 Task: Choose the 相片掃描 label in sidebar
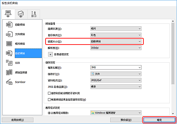point(20,44)
